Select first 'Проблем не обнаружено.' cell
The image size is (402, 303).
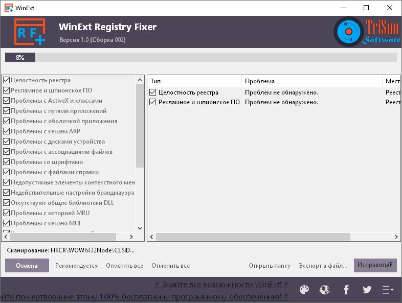click(281, 92)
